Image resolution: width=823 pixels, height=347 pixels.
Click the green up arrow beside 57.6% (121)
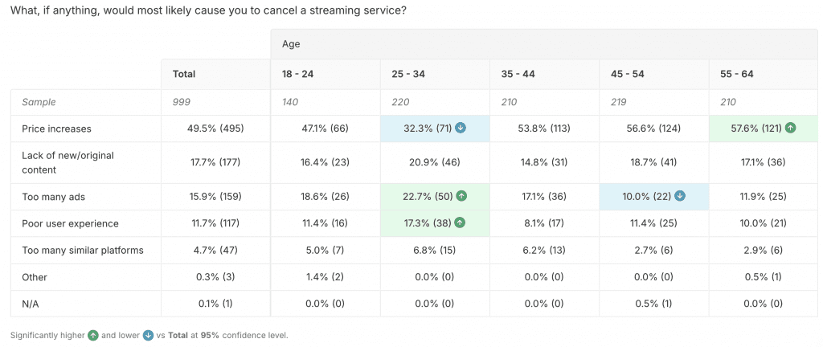[792, 129]
